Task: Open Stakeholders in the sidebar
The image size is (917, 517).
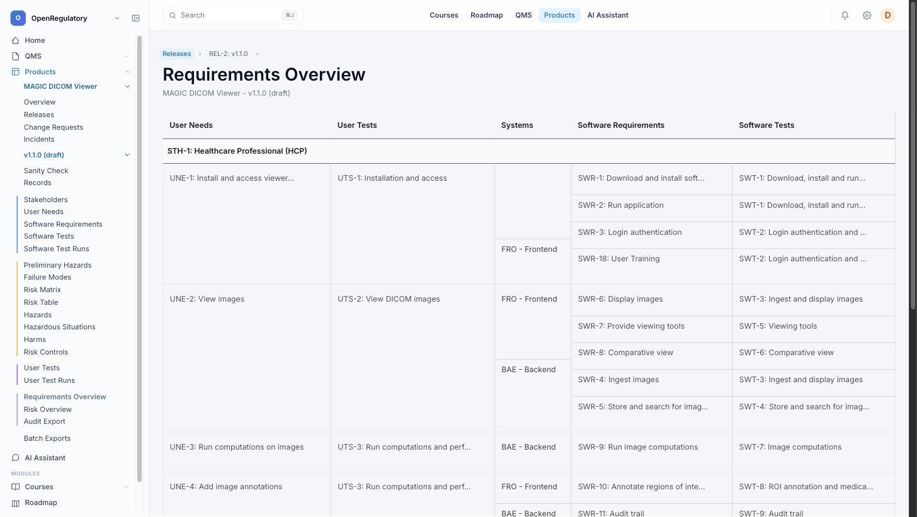Action: [x=46, y=200]
